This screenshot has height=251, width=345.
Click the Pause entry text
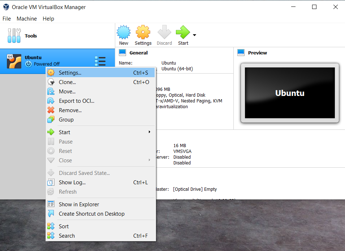click(65, 142)
